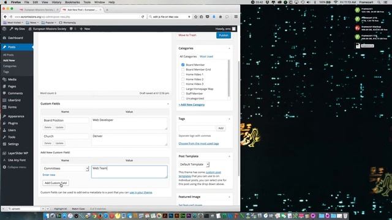The image size is (392, 220).
Task: Uncheck the Board Member category
Action: click(183, 65)
